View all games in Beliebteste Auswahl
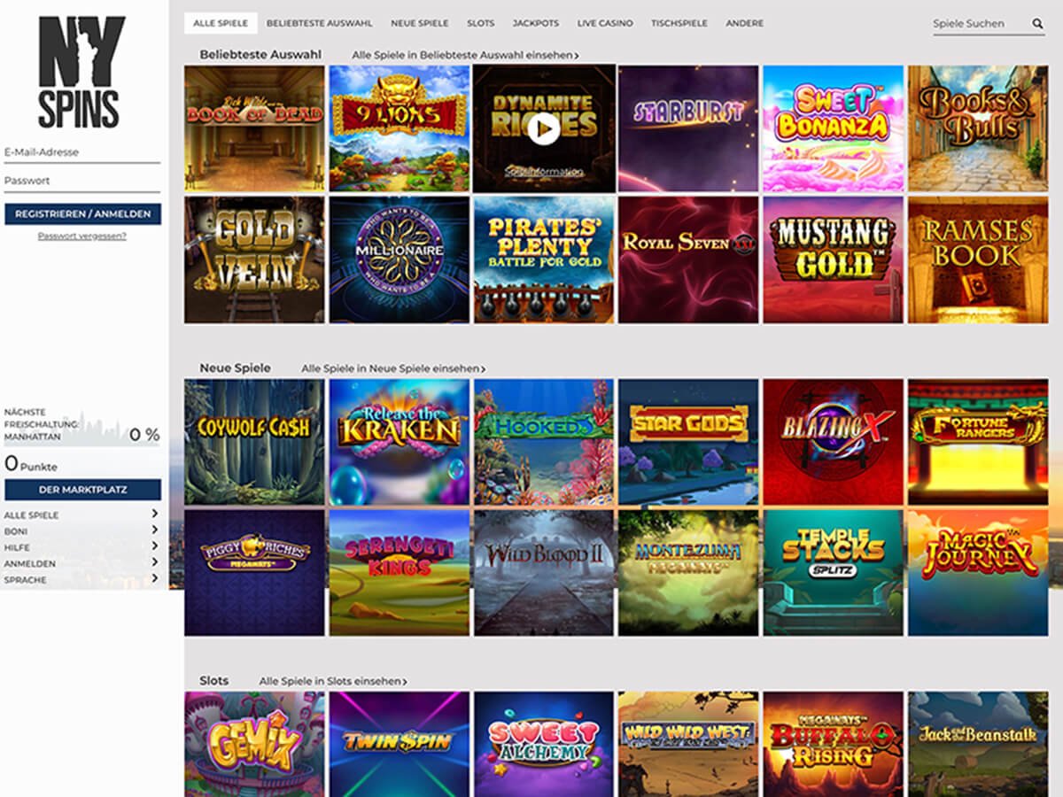Screen dimensions: 1063x797 click(465, 55)
